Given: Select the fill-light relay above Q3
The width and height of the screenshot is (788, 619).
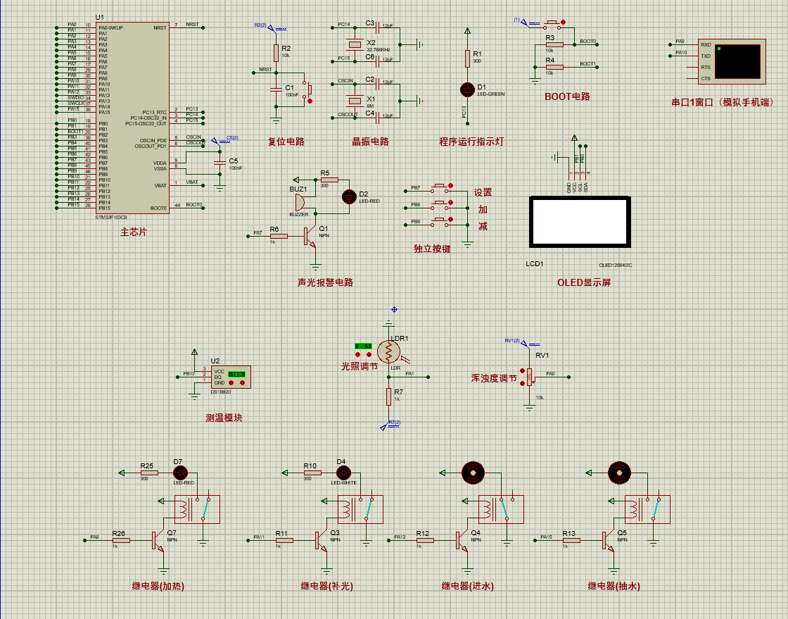Looking at the screenshot, I should [x=360, y=509].
